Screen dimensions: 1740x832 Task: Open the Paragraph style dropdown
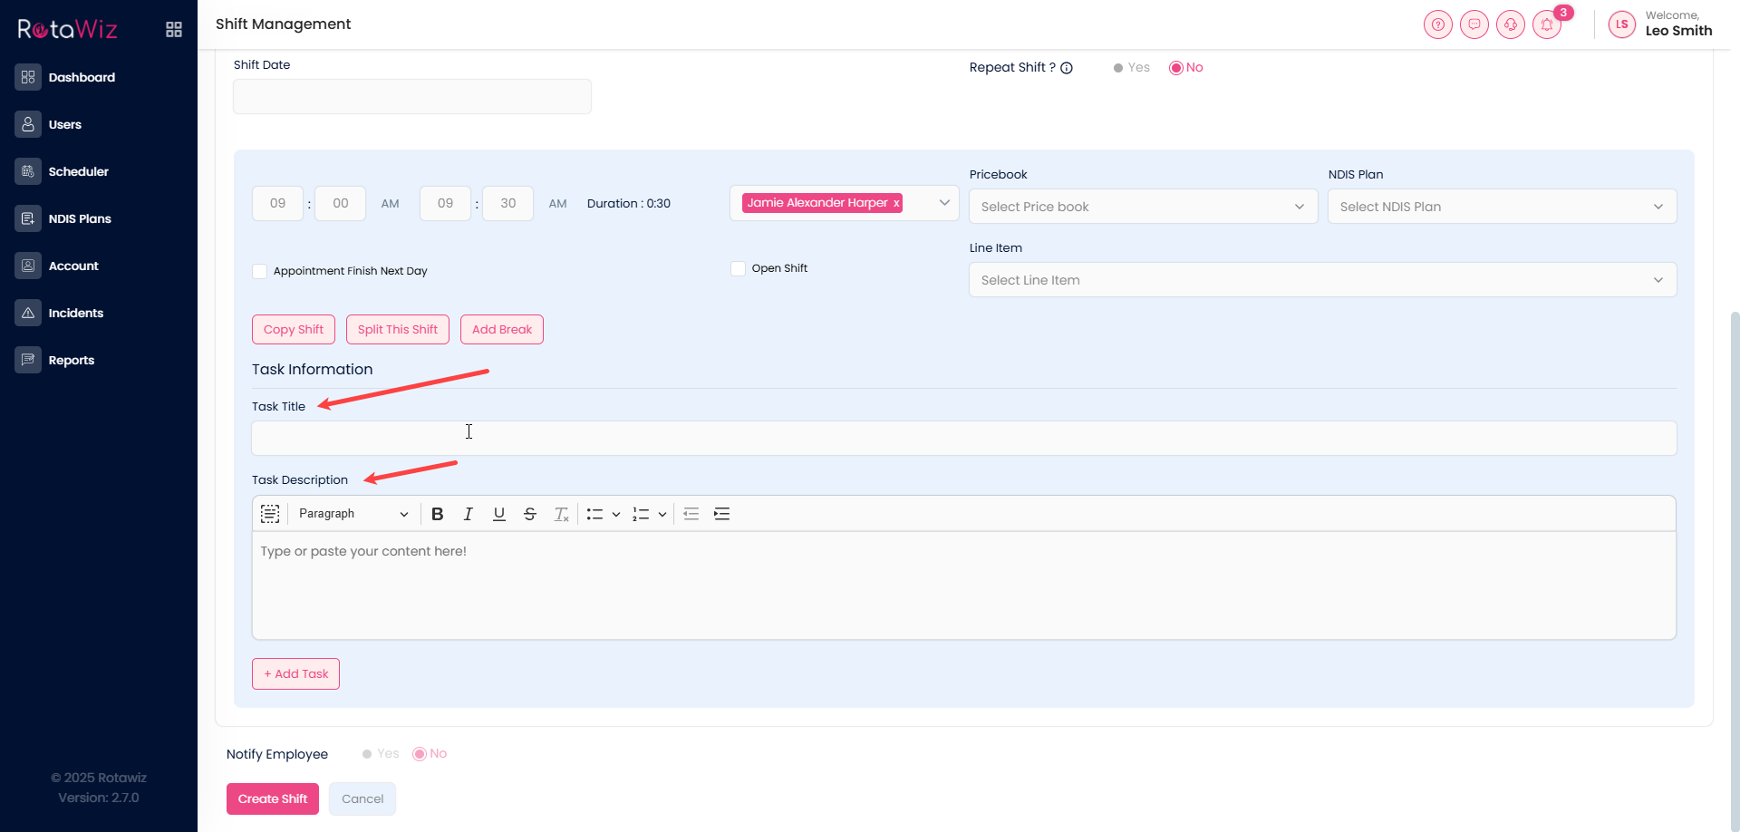pos(353,514)
